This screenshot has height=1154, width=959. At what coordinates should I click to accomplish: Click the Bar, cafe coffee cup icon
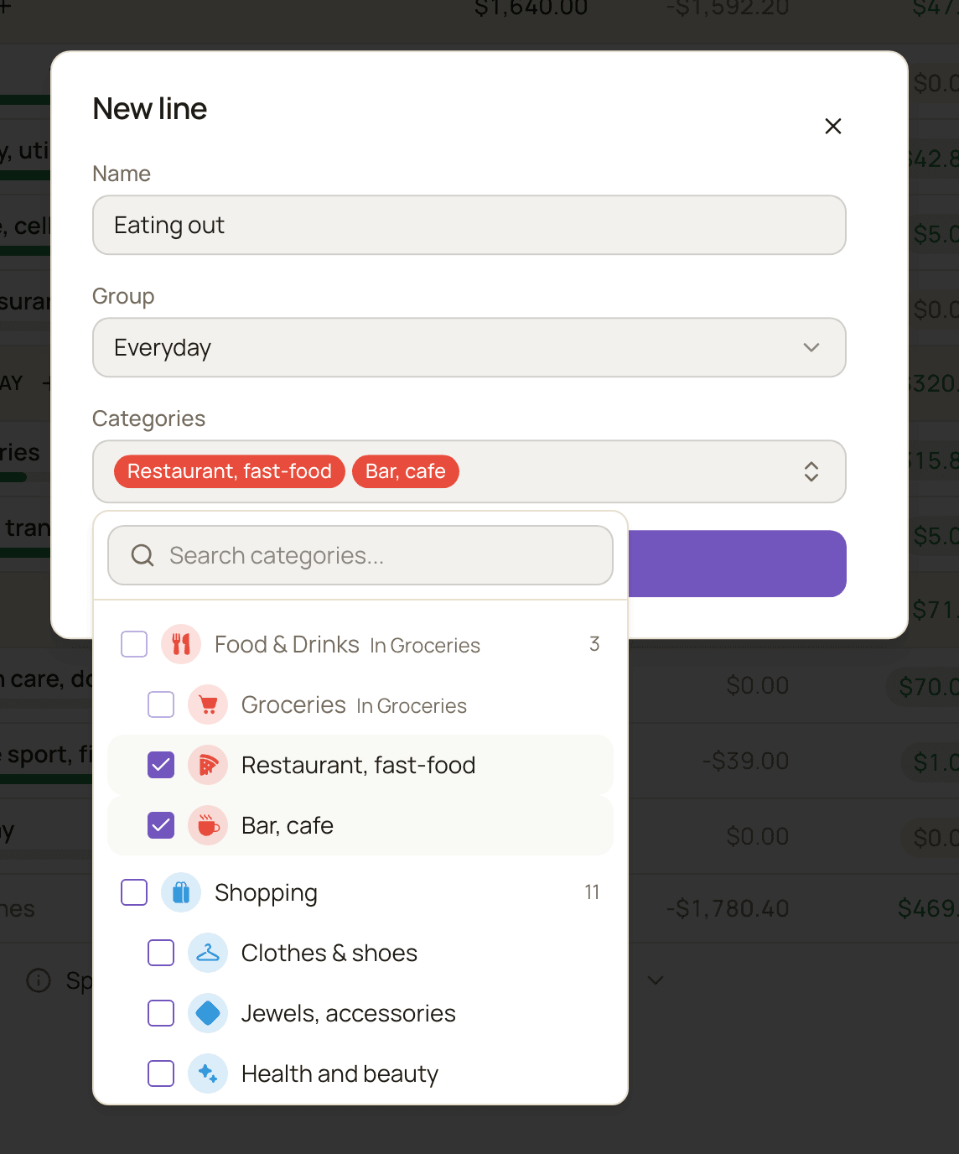point(208,825)
